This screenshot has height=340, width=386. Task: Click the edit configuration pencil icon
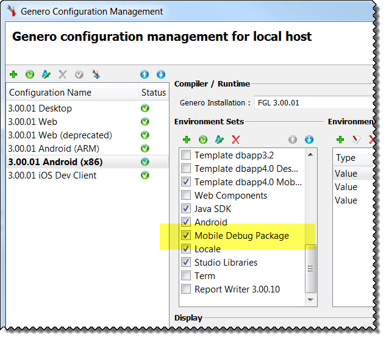point(46,74)
